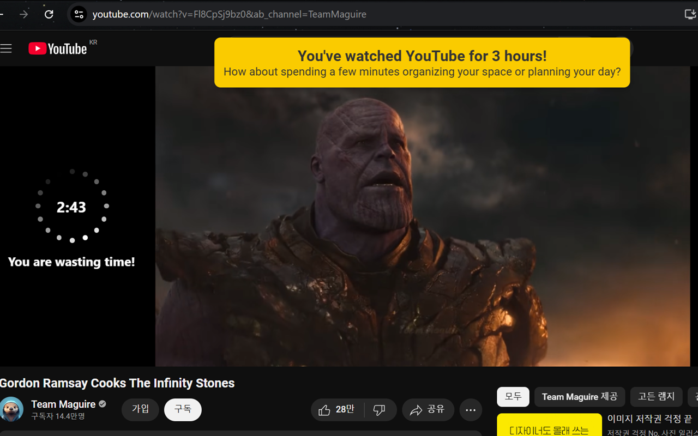698x436 pixels.
Task: Select the Team Maguire 제공 chip
Action: tap(580, 397)
